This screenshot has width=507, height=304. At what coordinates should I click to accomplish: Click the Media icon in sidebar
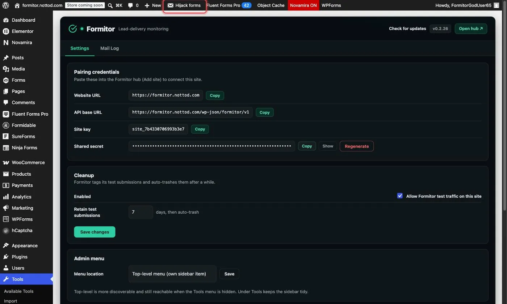(6, 69)
